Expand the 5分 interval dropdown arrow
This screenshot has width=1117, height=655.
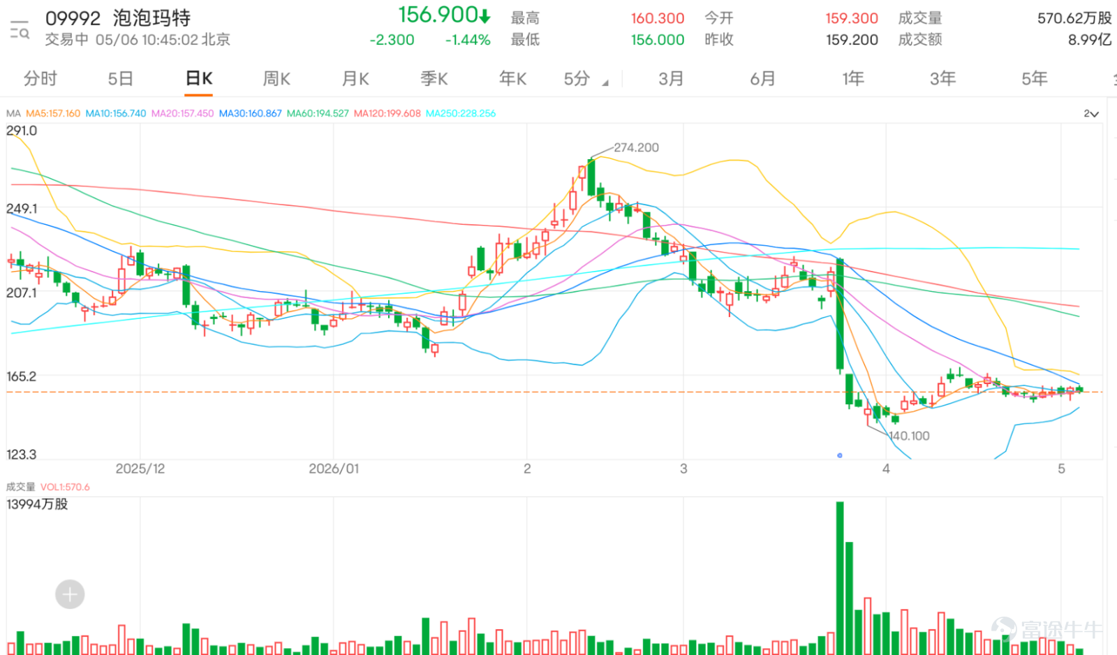(x=605, y=83)
